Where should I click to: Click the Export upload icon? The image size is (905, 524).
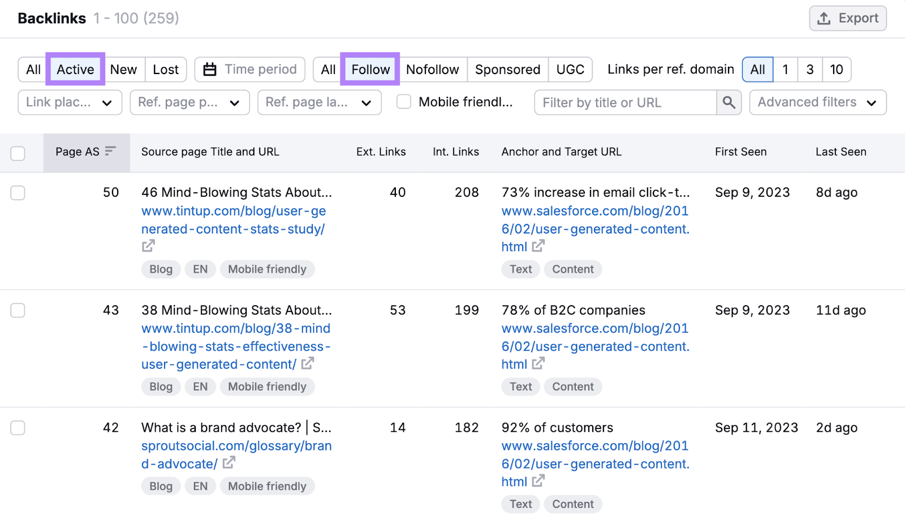(824, 18)
